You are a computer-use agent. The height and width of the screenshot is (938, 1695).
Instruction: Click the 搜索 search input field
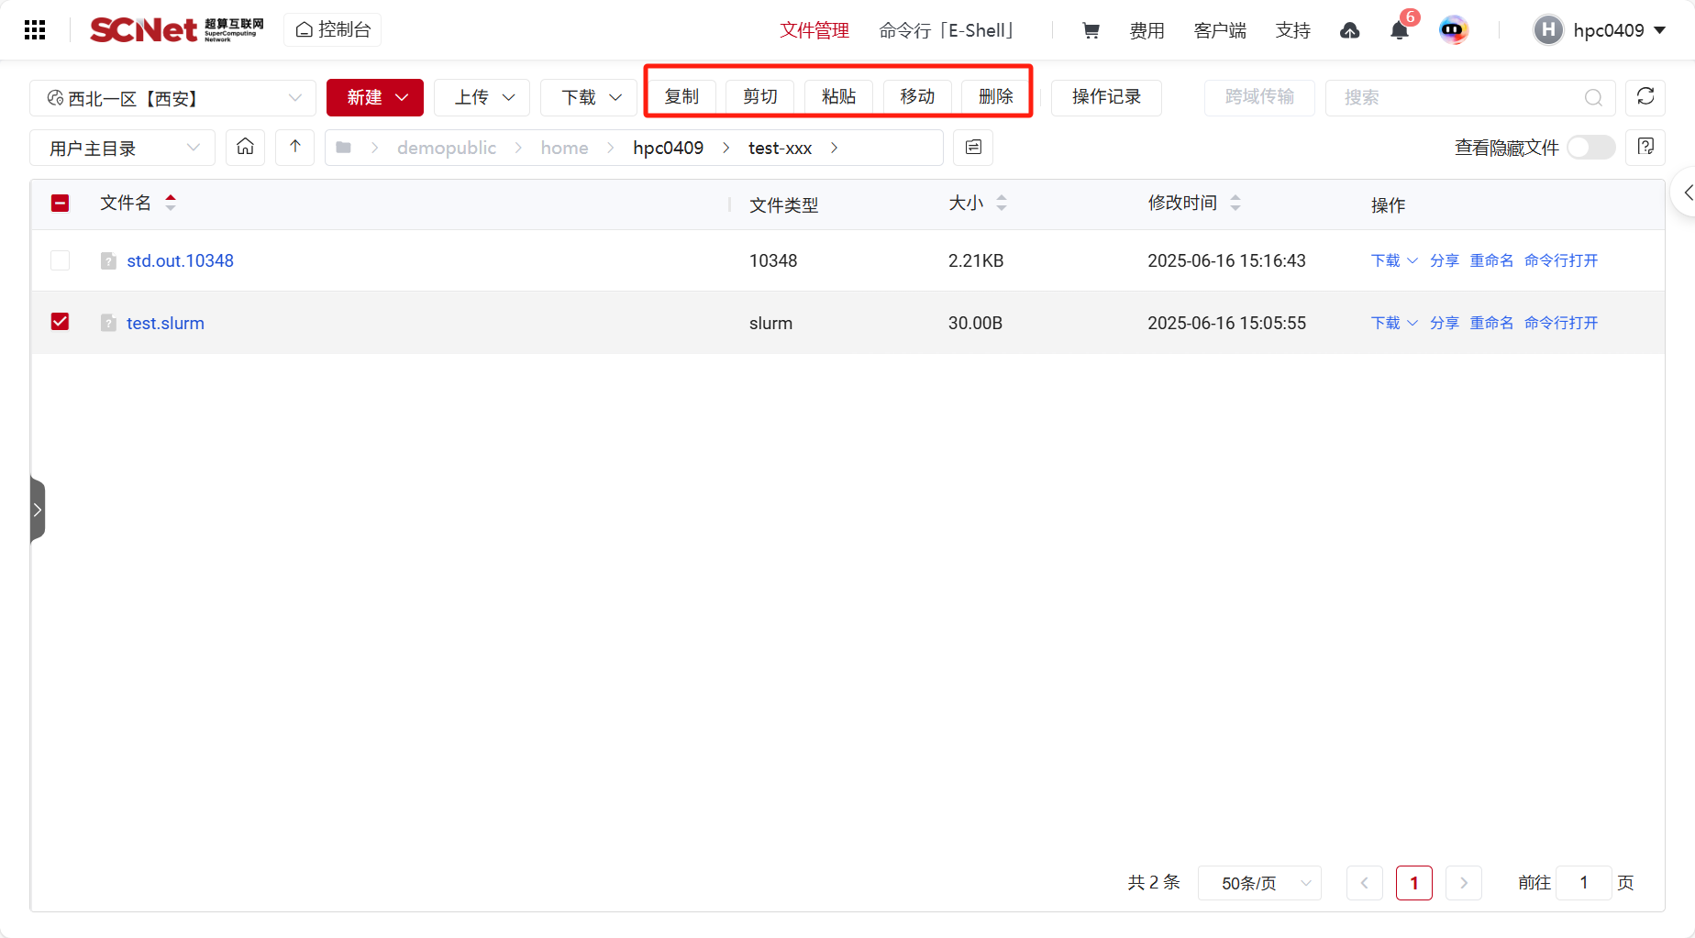coord(1460,97)
